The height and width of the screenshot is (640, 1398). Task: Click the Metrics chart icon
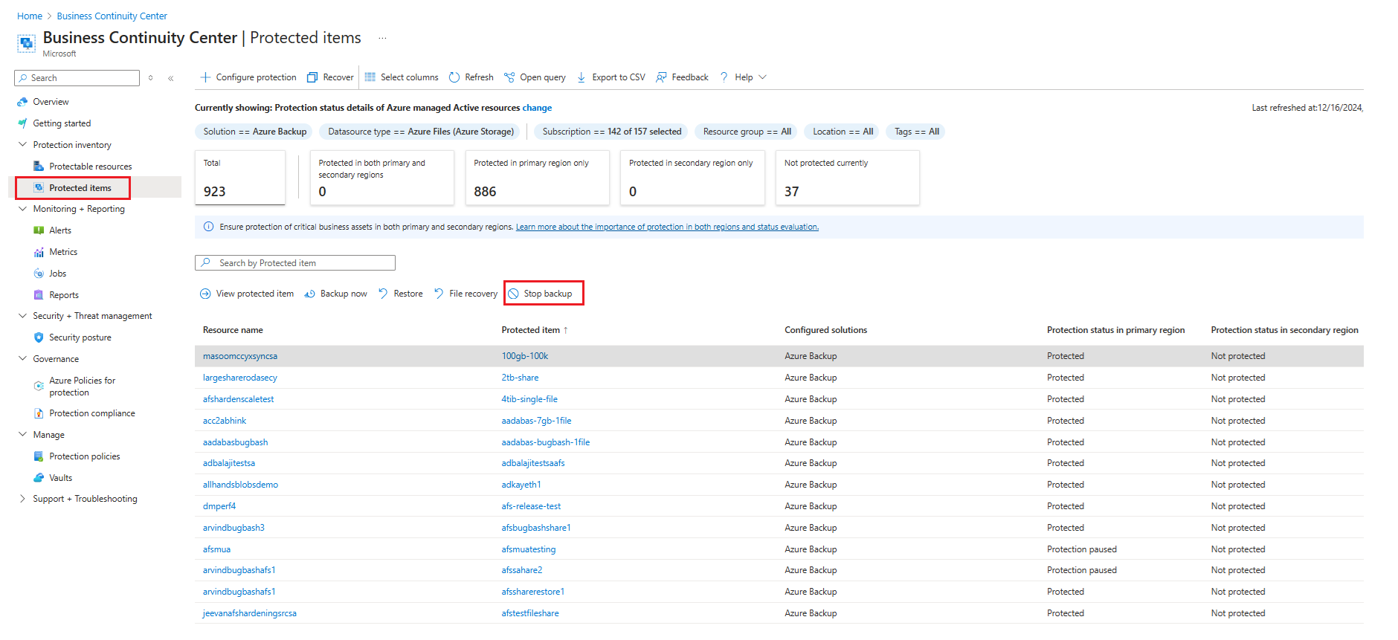coord(39,252)
